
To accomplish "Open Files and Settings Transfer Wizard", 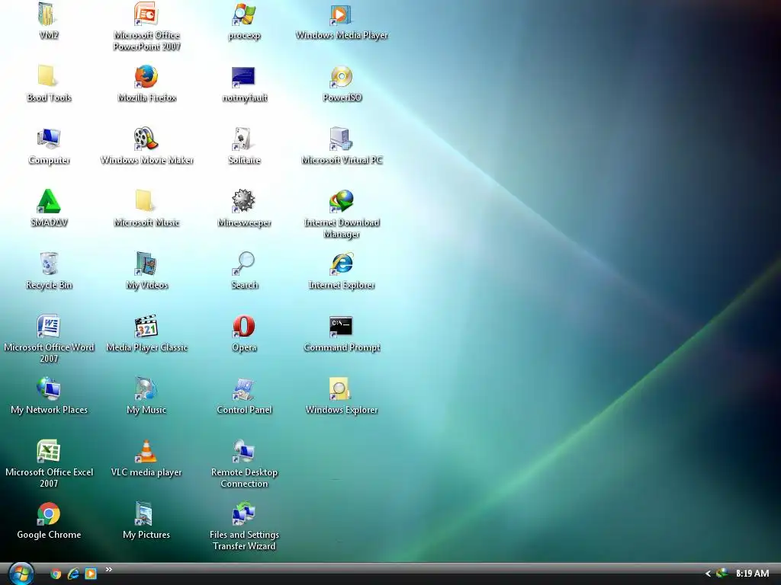I will [244, 513].
